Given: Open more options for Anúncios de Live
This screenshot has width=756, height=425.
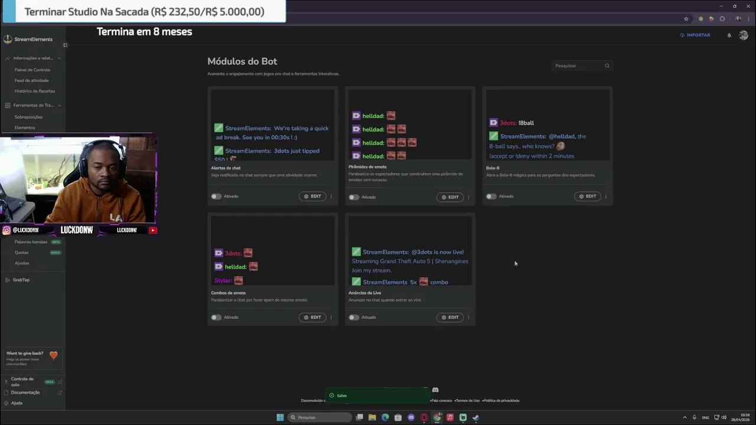Looking at the screenshot, I should tap(468, 318).
